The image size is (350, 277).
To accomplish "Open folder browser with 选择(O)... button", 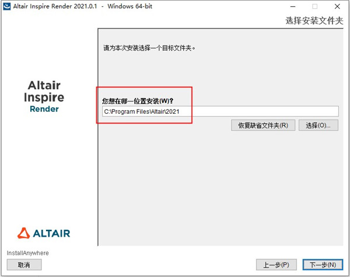I will [x=318, y=125].
